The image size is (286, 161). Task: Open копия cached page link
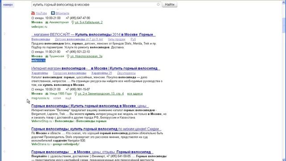(x=57, y=98)
